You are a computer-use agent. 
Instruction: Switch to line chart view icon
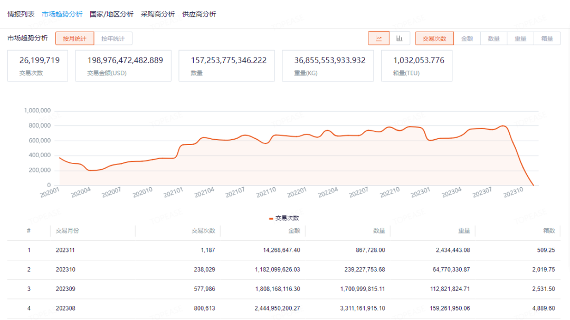378,38
